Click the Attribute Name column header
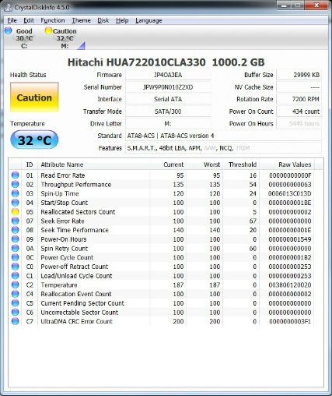332x396 pixels. point(94,164)
